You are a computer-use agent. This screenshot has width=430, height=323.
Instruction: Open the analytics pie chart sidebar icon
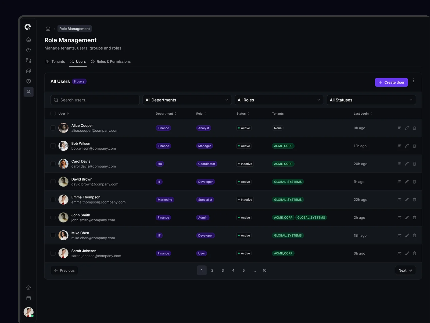28,50
